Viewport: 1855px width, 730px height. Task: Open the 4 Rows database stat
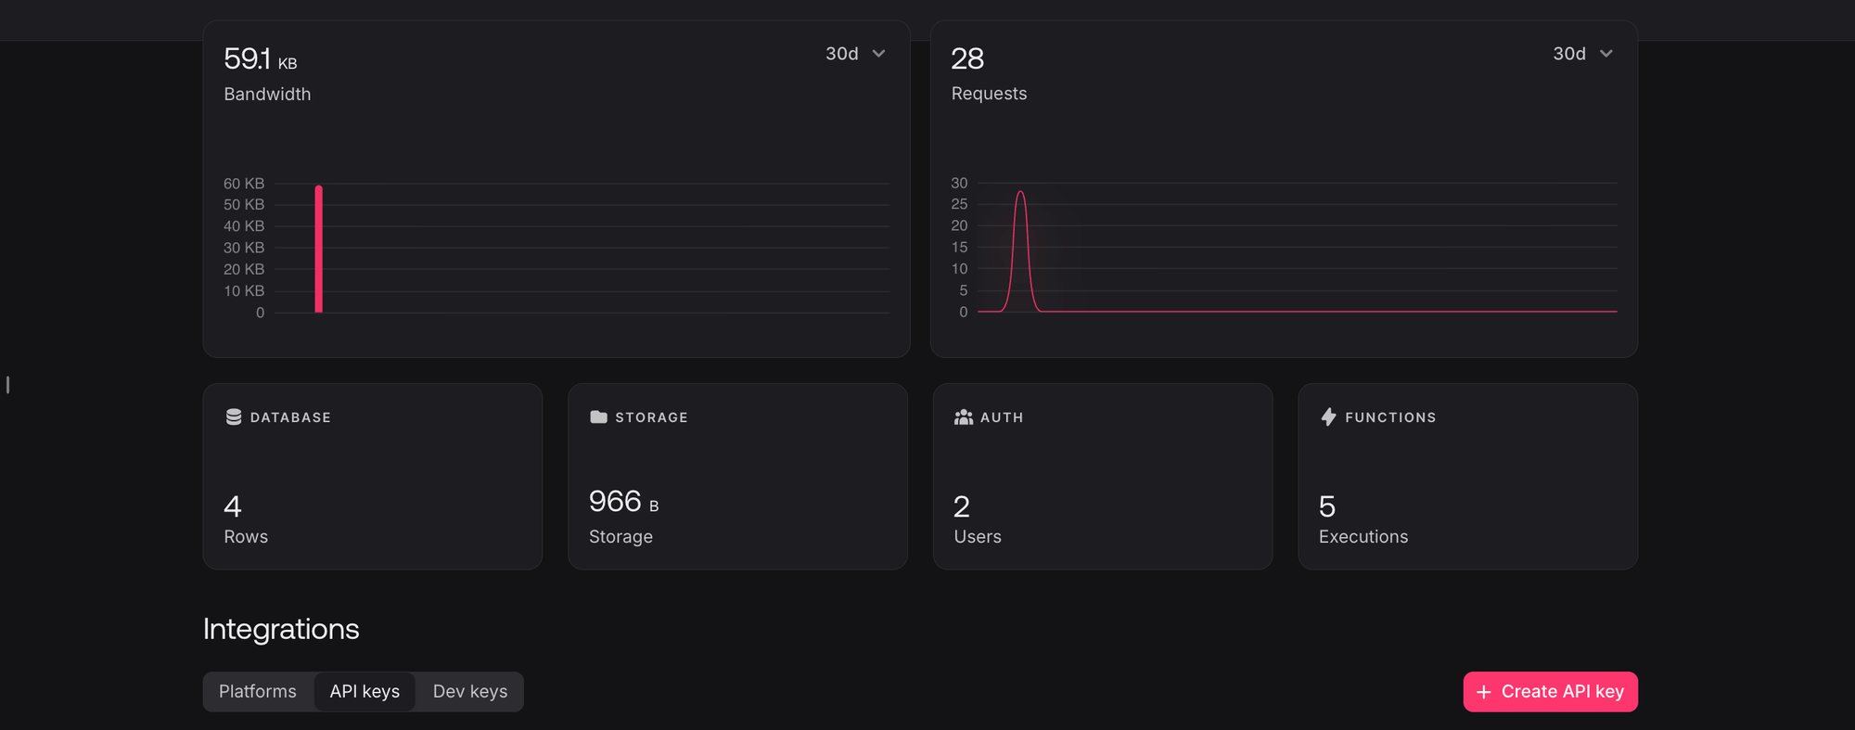point(245,519)
